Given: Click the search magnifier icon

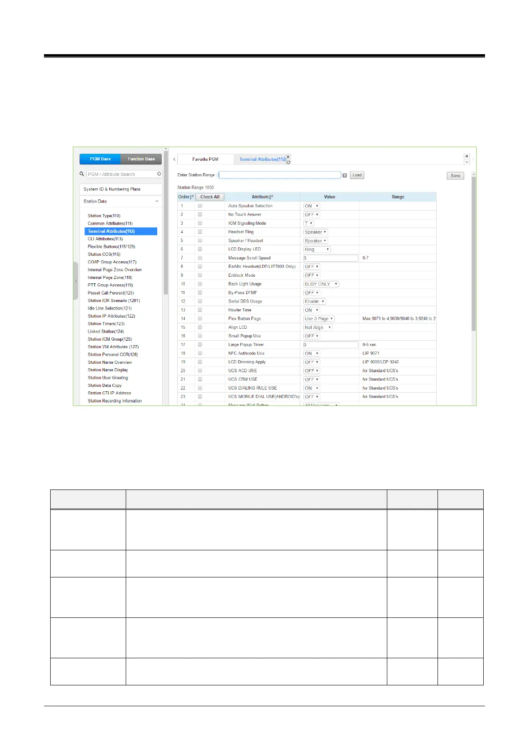Looking at the screenshot, I should point(82,174).
